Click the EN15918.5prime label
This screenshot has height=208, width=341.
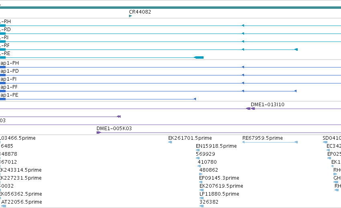(x=216, y=146)
